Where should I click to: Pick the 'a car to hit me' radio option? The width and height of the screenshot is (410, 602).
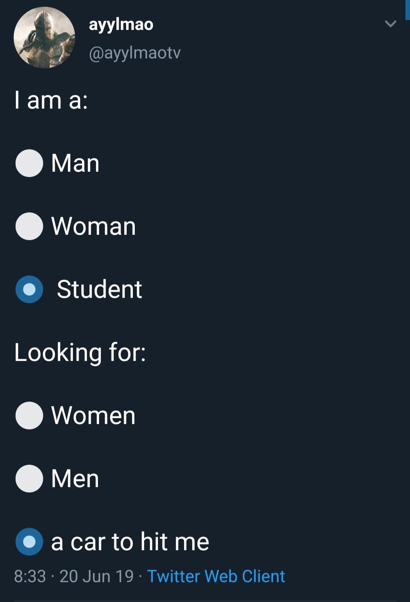tap(29, 542)
